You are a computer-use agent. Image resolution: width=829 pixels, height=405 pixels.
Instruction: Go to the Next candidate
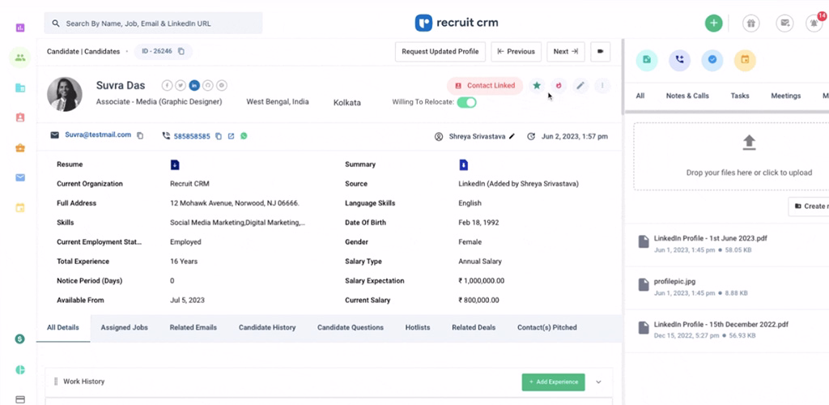[x=566, y=52]
